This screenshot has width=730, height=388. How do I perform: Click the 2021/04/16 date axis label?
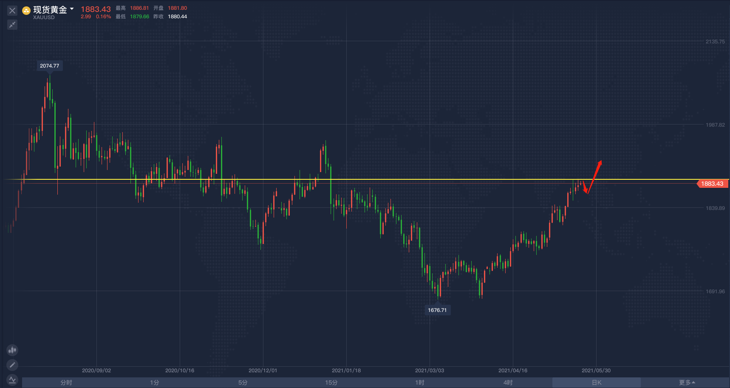pyautogui.click(x=513, y=371)
